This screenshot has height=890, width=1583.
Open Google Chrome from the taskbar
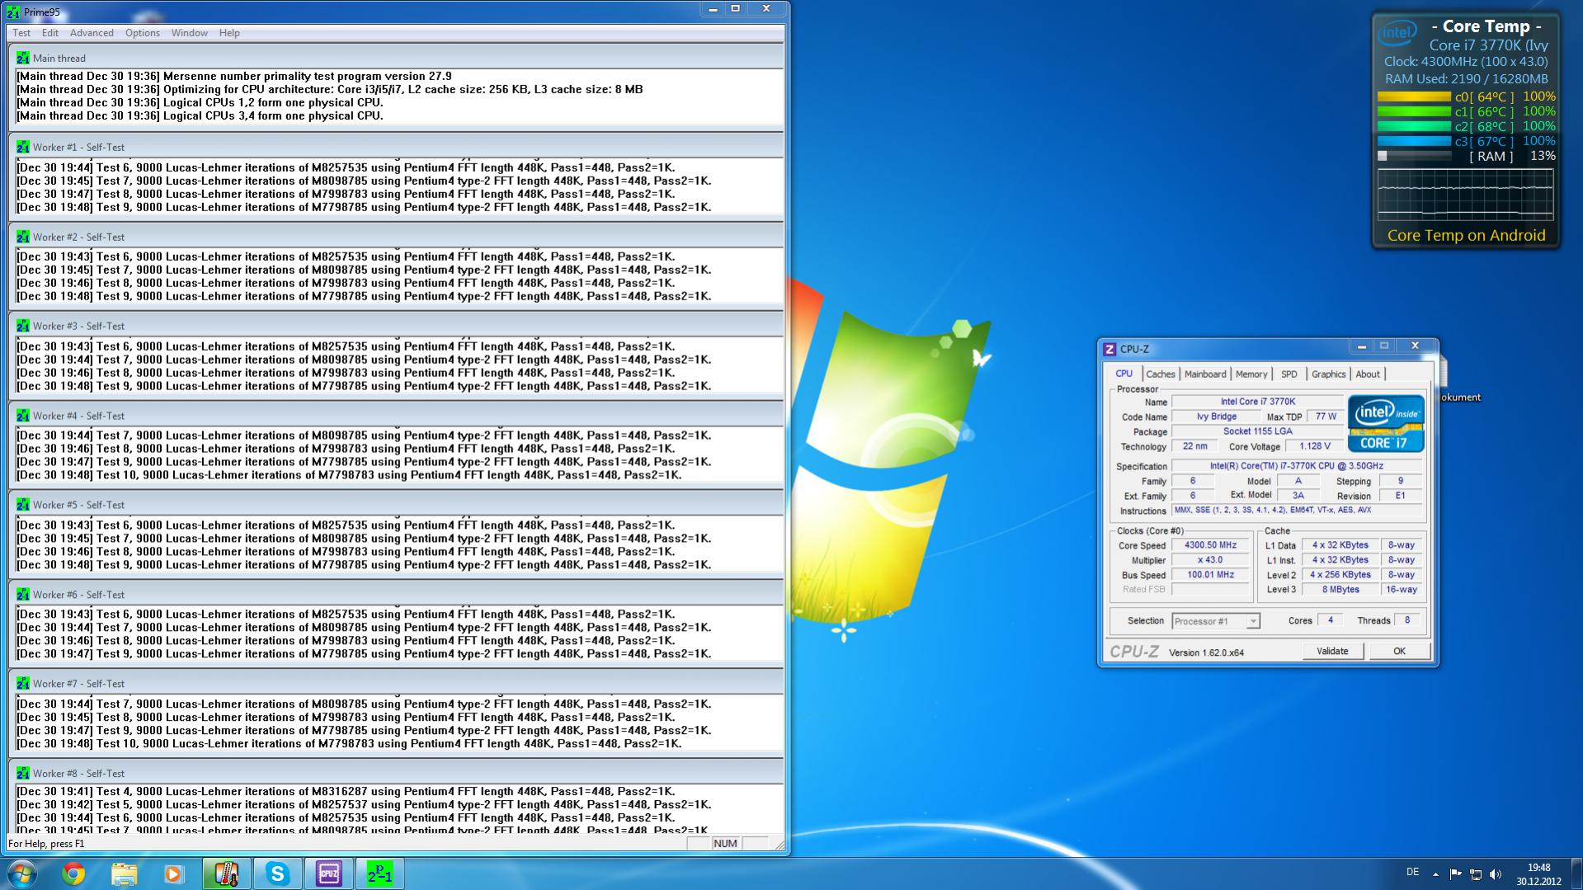pyautogui.click(x=73, y=874)
